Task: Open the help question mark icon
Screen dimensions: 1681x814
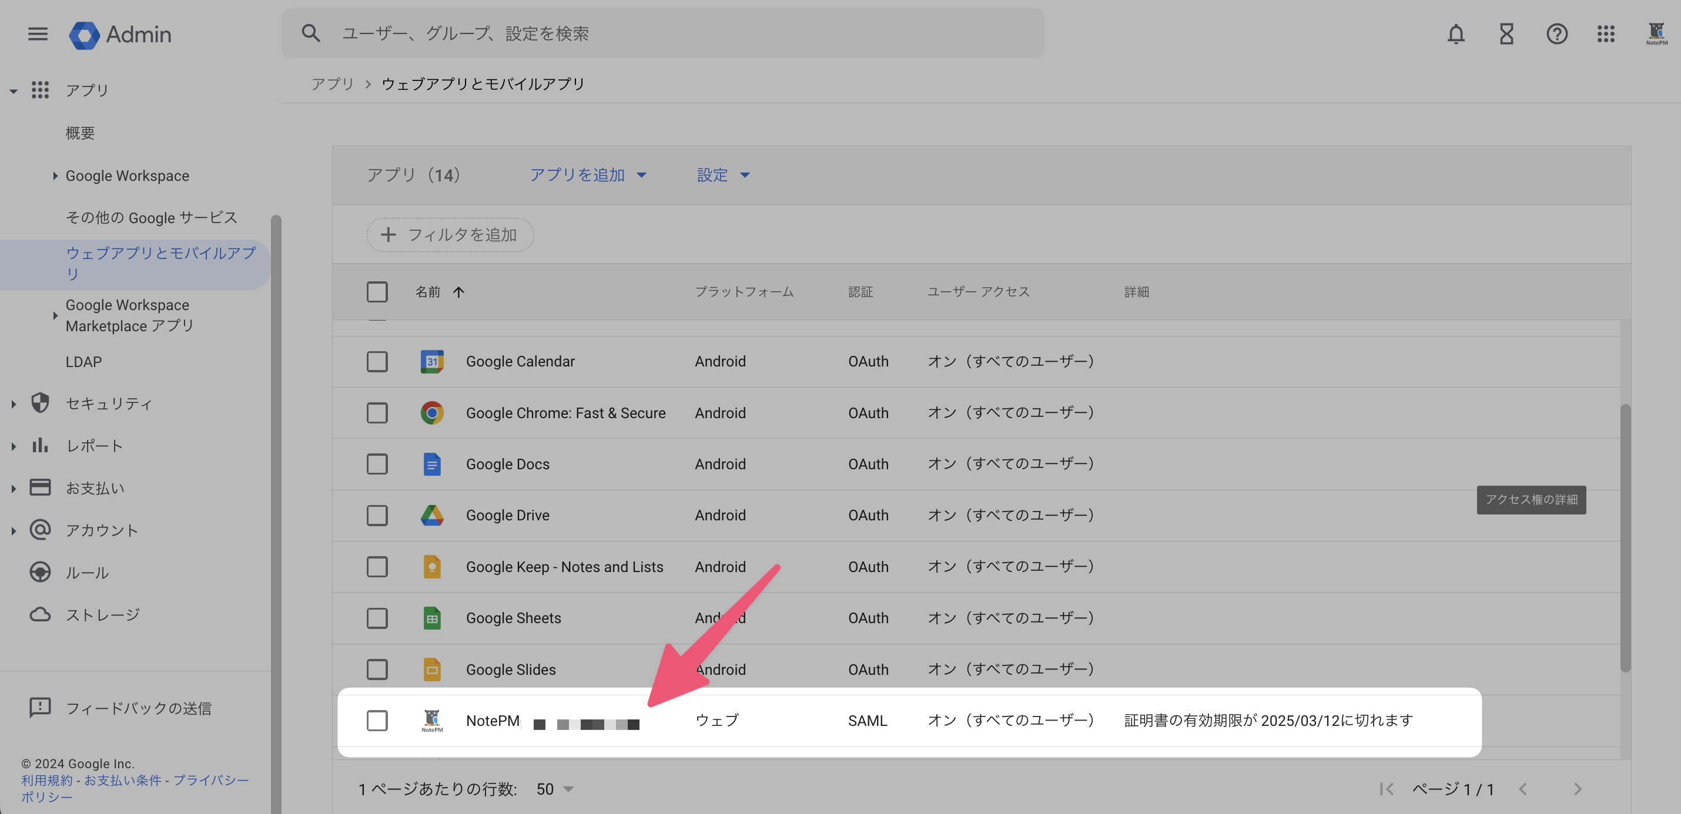Action: pos(1556,34)
